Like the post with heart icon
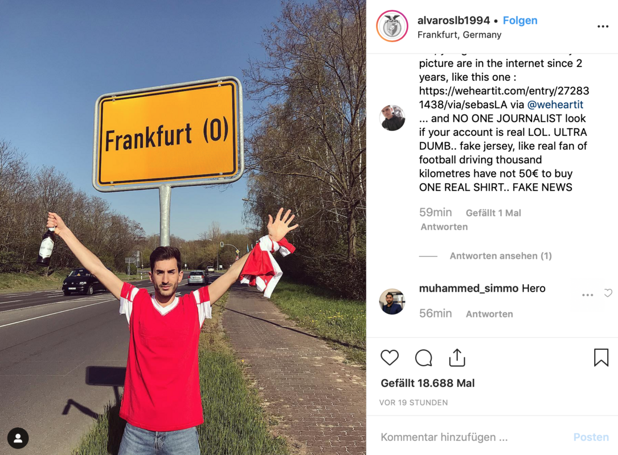618x455 pixels. pyautogui.click(x=390, y=358)
